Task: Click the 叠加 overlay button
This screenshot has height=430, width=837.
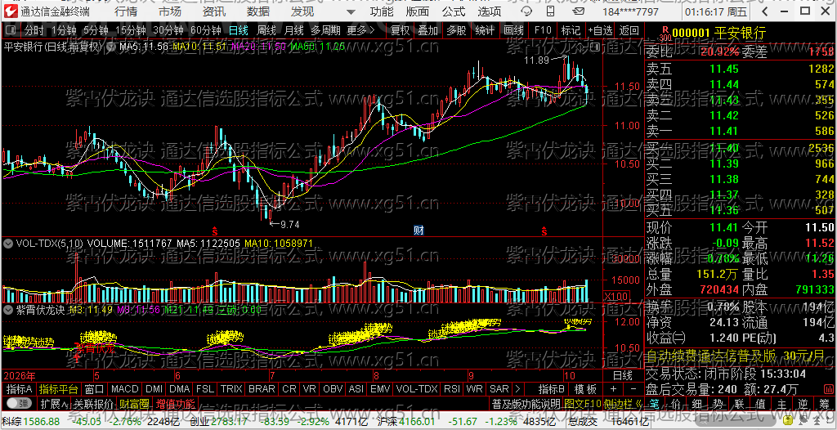Action: click(x=428, y=30)
